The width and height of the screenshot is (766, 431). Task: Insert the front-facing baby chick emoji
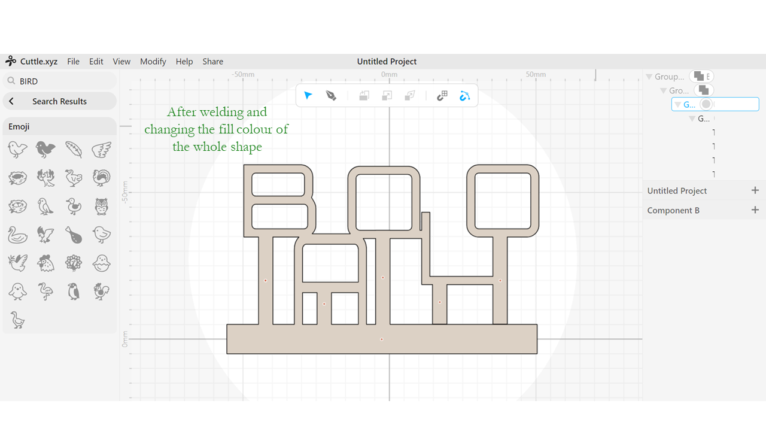17,291
